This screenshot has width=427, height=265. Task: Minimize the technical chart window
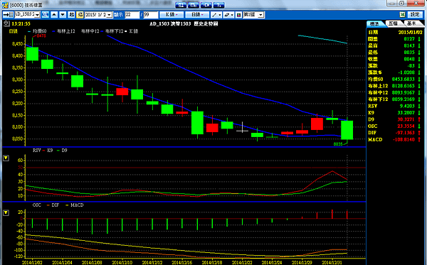pyautogui.click(x=392, y=4)
